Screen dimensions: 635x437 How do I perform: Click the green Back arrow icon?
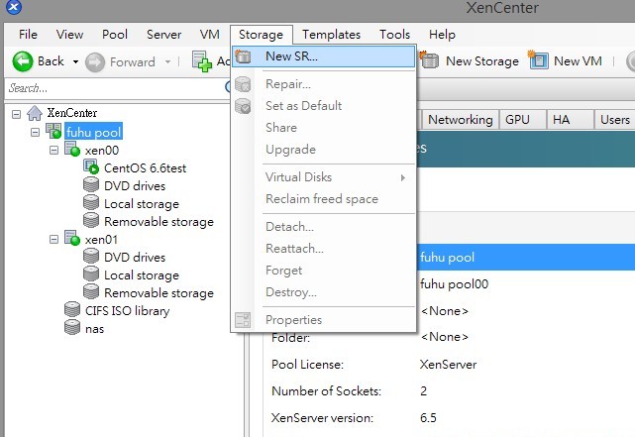[x=23, y=61]
